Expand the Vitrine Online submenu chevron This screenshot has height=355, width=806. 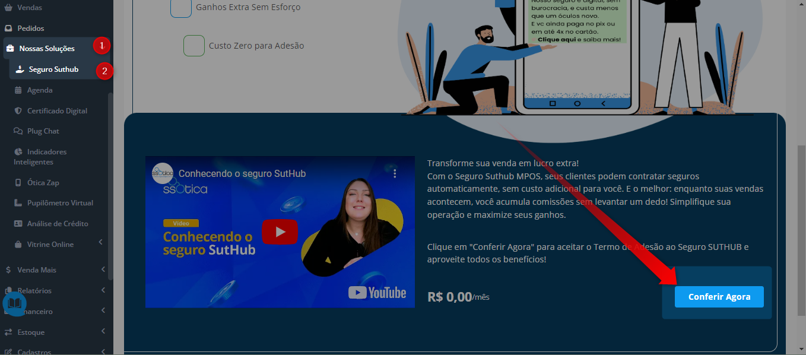[101, 242]
